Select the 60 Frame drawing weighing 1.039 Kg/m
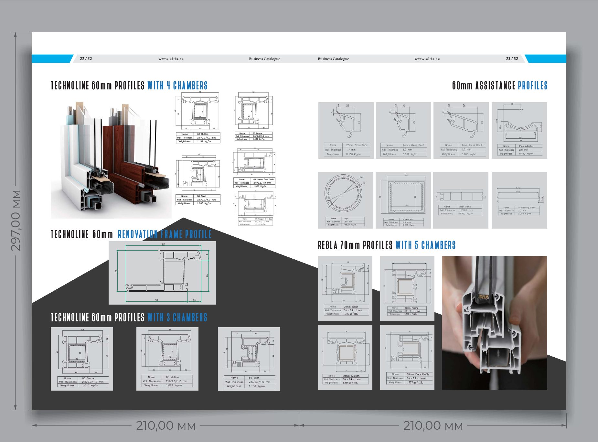598x442 pixels. click(x=254, y=116)
